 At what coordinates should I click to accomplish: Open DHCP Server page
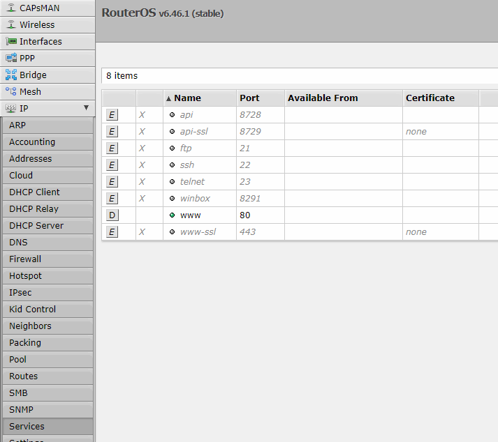[x=47, y=226]
